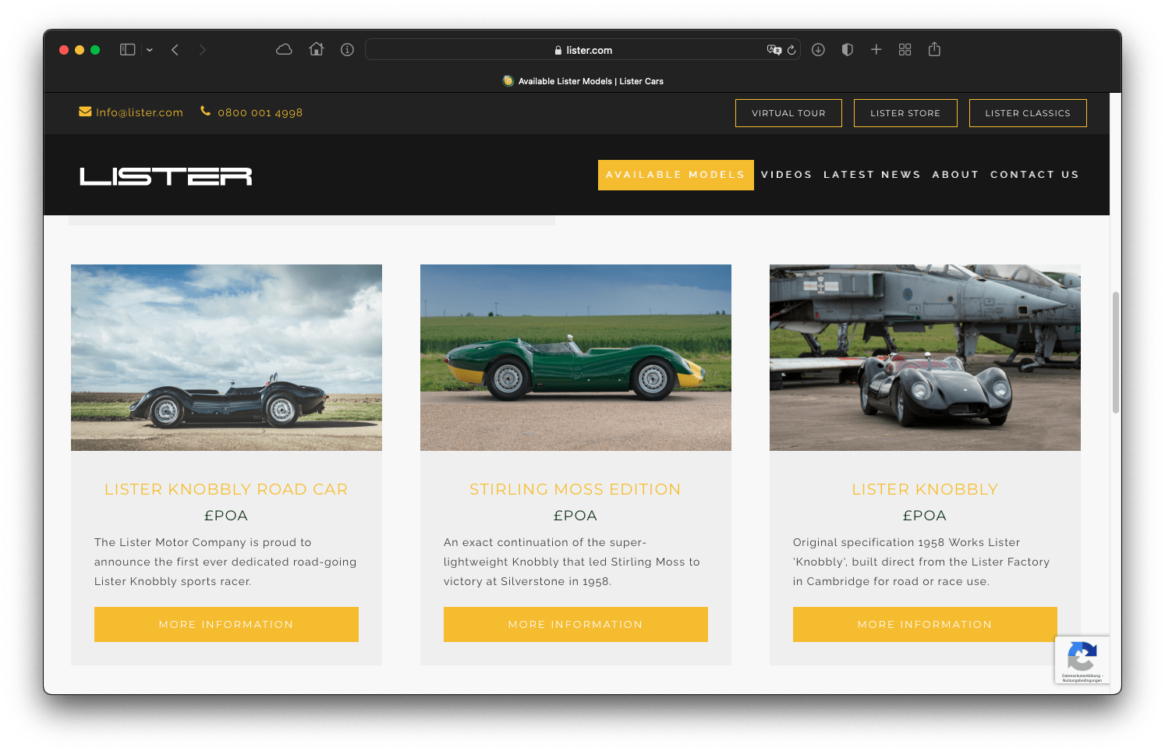Click the phone handset icon
Viewport: 1165px width, 752px height.
point(206,111)
